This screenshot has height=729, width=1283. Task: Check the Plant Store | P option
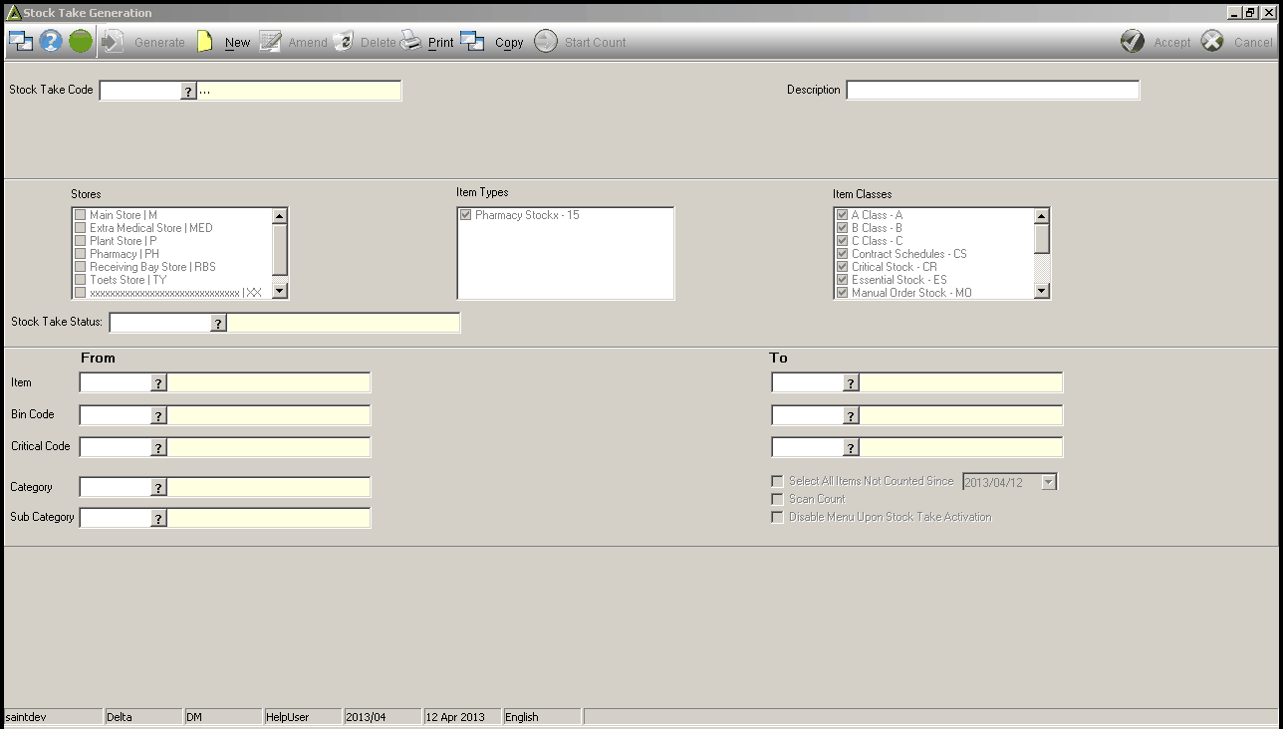[80, 241]
